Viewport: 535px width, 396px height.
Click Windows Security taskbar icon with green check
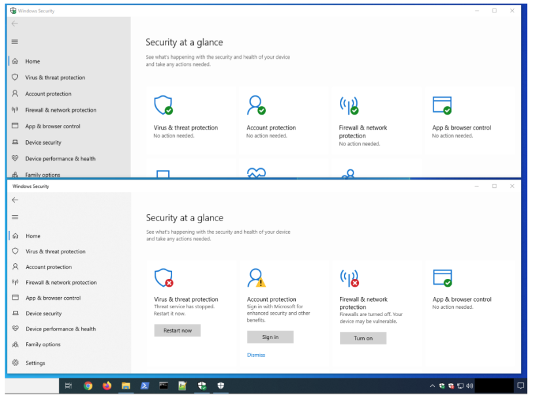coord(202,386)
